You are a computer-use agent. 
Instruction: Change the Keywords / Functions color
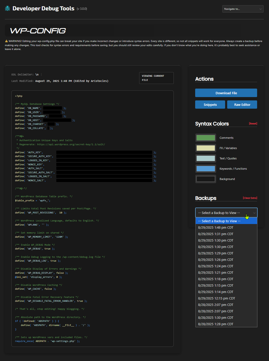click(205, 168)
